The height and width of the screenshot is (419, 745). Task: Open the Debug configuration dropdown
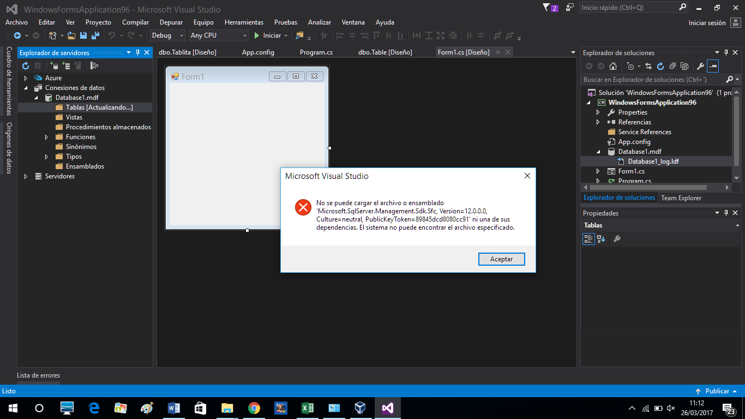click(x=168, y=35)
